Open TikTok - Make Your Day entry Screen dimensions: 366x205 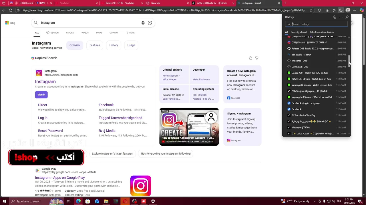[x=316, y=115]
